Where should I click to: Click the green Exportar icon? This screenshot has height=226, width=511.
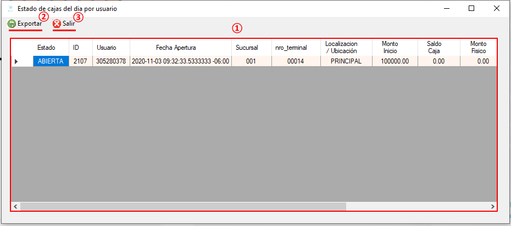pos(12,24)
